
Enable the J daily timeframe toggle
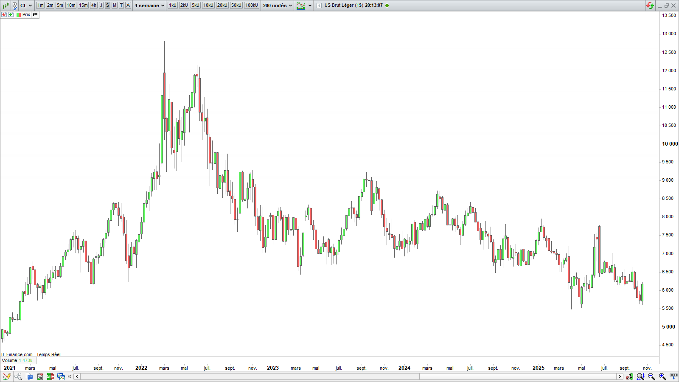coord(100,6)
